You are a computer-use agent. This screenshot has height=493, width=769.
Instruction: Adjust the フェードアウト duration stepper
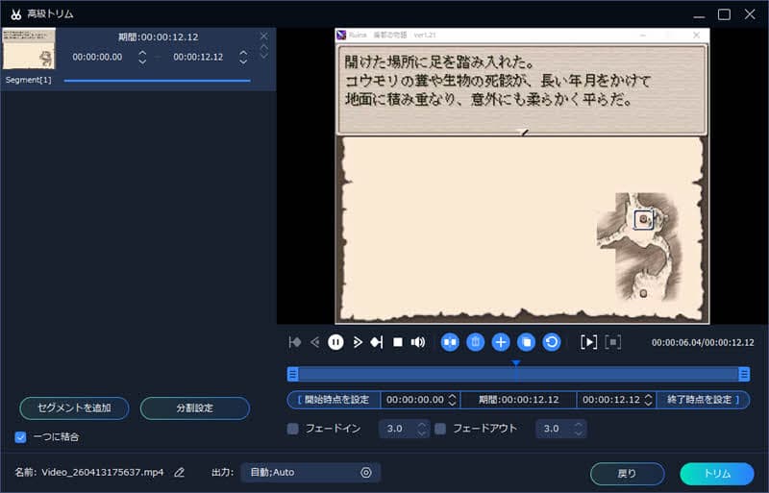coord(579,429)
